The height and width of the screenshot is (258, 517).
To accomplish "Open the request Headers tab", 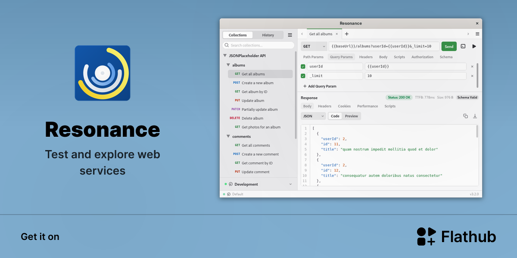I will tap(366, 57).
